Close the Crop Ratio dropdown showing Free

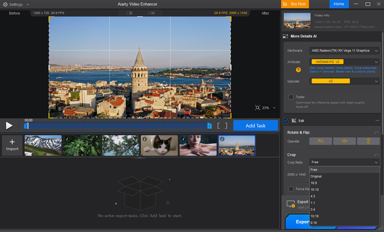tap(344, 162)
